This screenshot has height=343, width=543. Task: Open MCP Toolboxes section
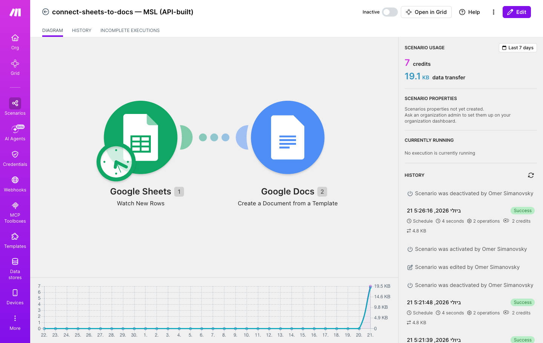[15, 212]
